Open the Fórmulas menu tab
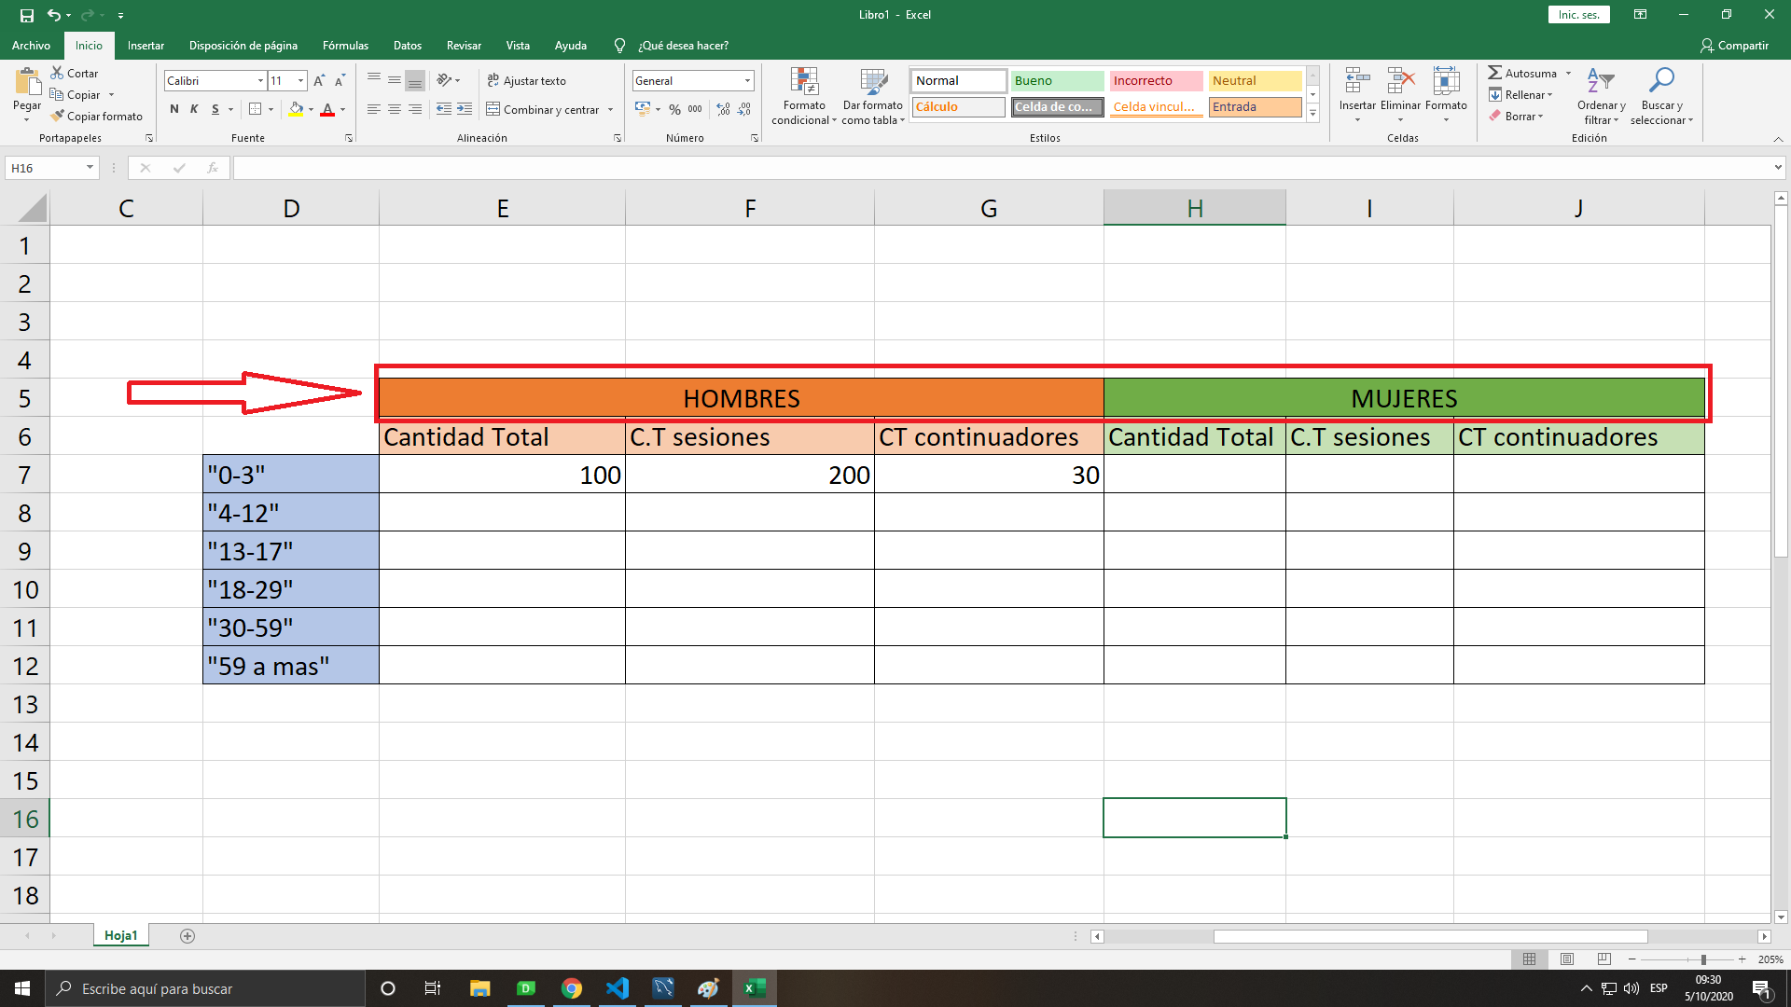 pyautogui.click(x=343, y=46)
